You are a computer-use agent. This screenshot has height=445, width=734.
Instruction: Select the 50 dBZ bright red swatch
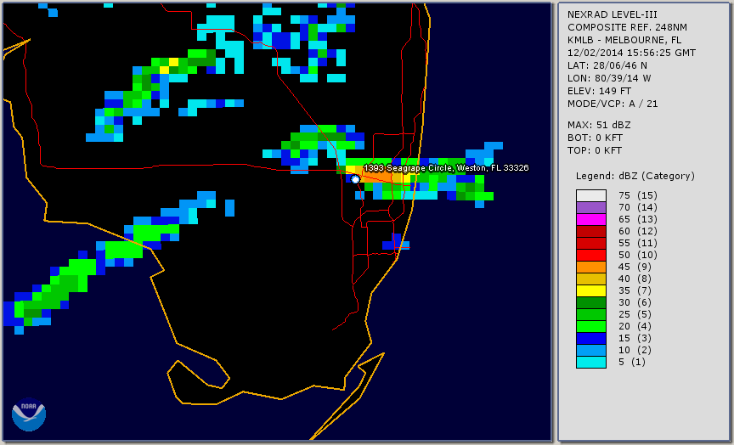[x=591, y=255]
